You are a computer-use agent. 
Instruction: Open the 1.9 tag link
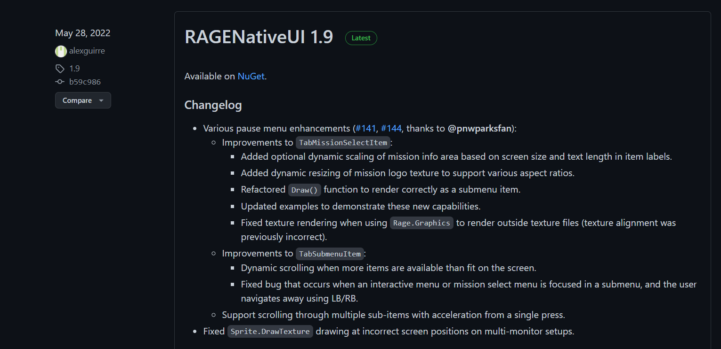point(74,69)
